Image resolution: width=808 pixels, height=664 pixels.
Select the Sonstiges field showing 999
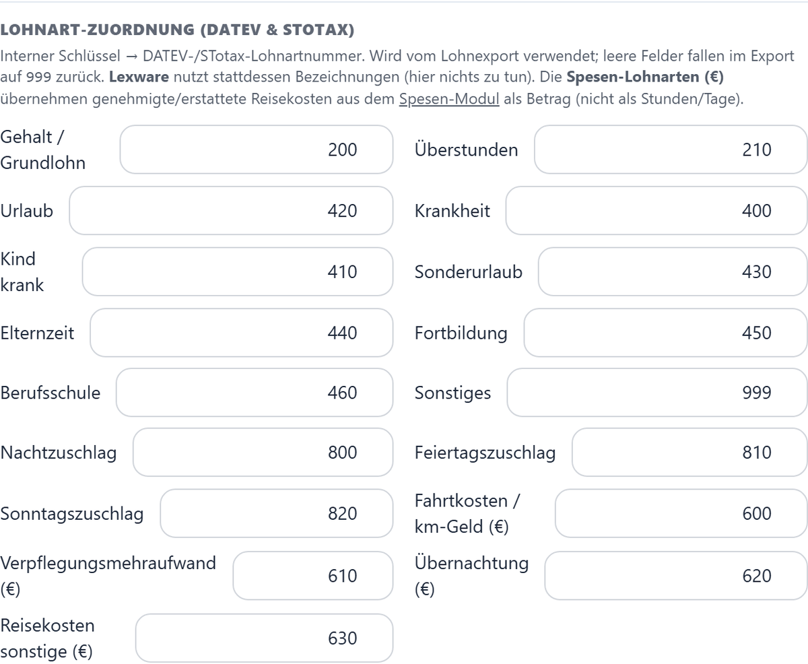657,393
